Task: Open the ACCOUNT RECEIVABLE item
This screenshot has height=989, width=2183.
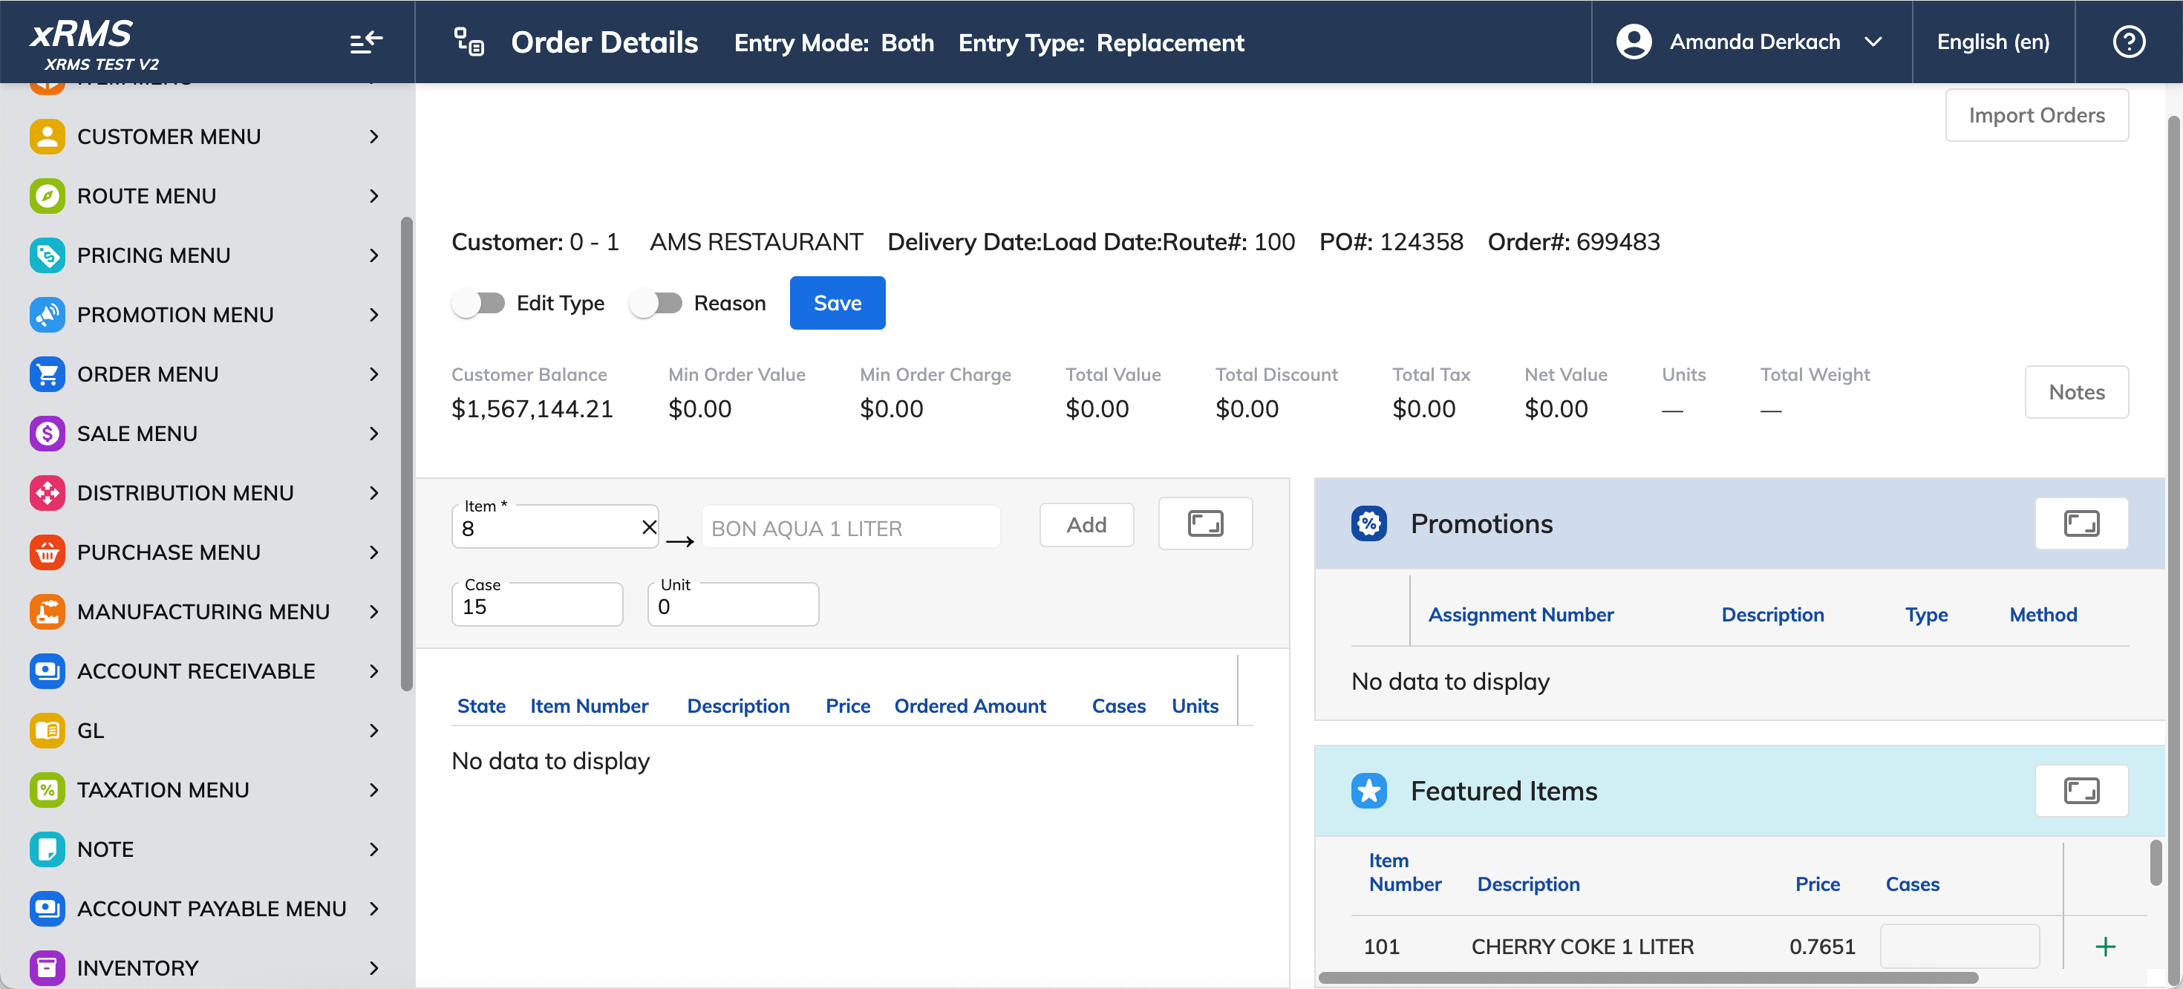Action: click(206, 670)
